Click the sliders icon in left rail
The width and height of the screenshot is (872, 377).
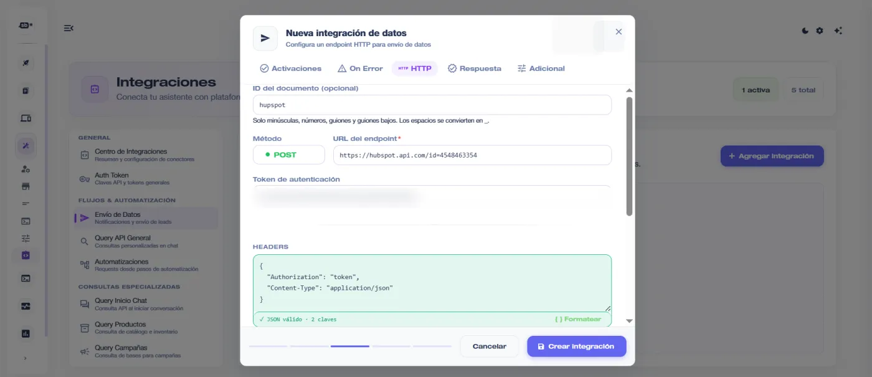pos(26,238)
